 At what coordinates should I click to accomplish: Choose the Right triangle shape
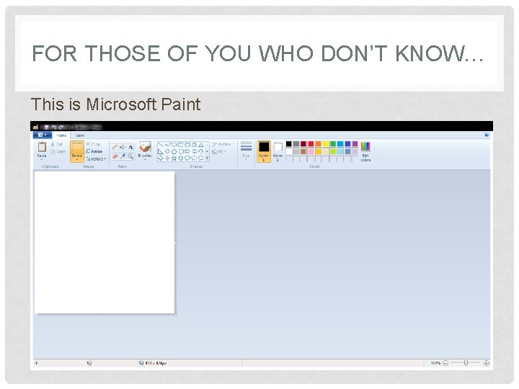point(160,151)
